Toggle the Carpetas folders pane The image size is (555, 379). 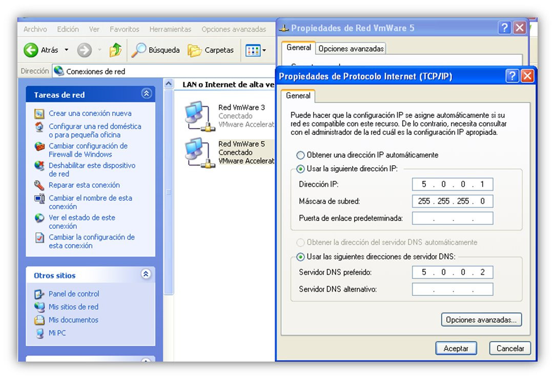click(211, 50)
